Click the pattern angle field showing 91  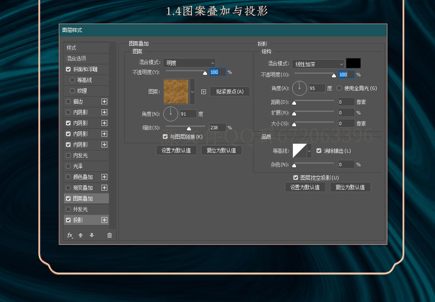point(188,114)
